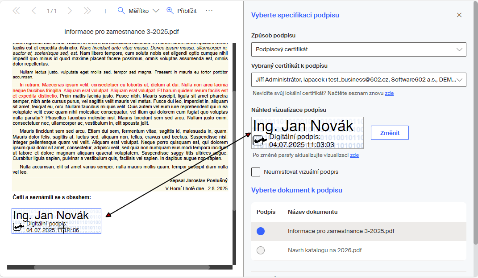The image size is (478, 278).
Task: Open the Měřítko zoom dropdown
Action: (x=156, y=11)
